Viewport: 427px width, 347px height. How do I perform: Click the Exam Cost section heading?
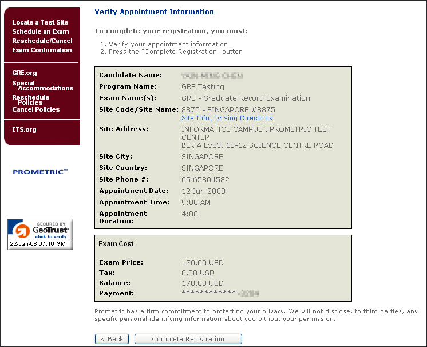pyautogui.click(x=116, y=244)
